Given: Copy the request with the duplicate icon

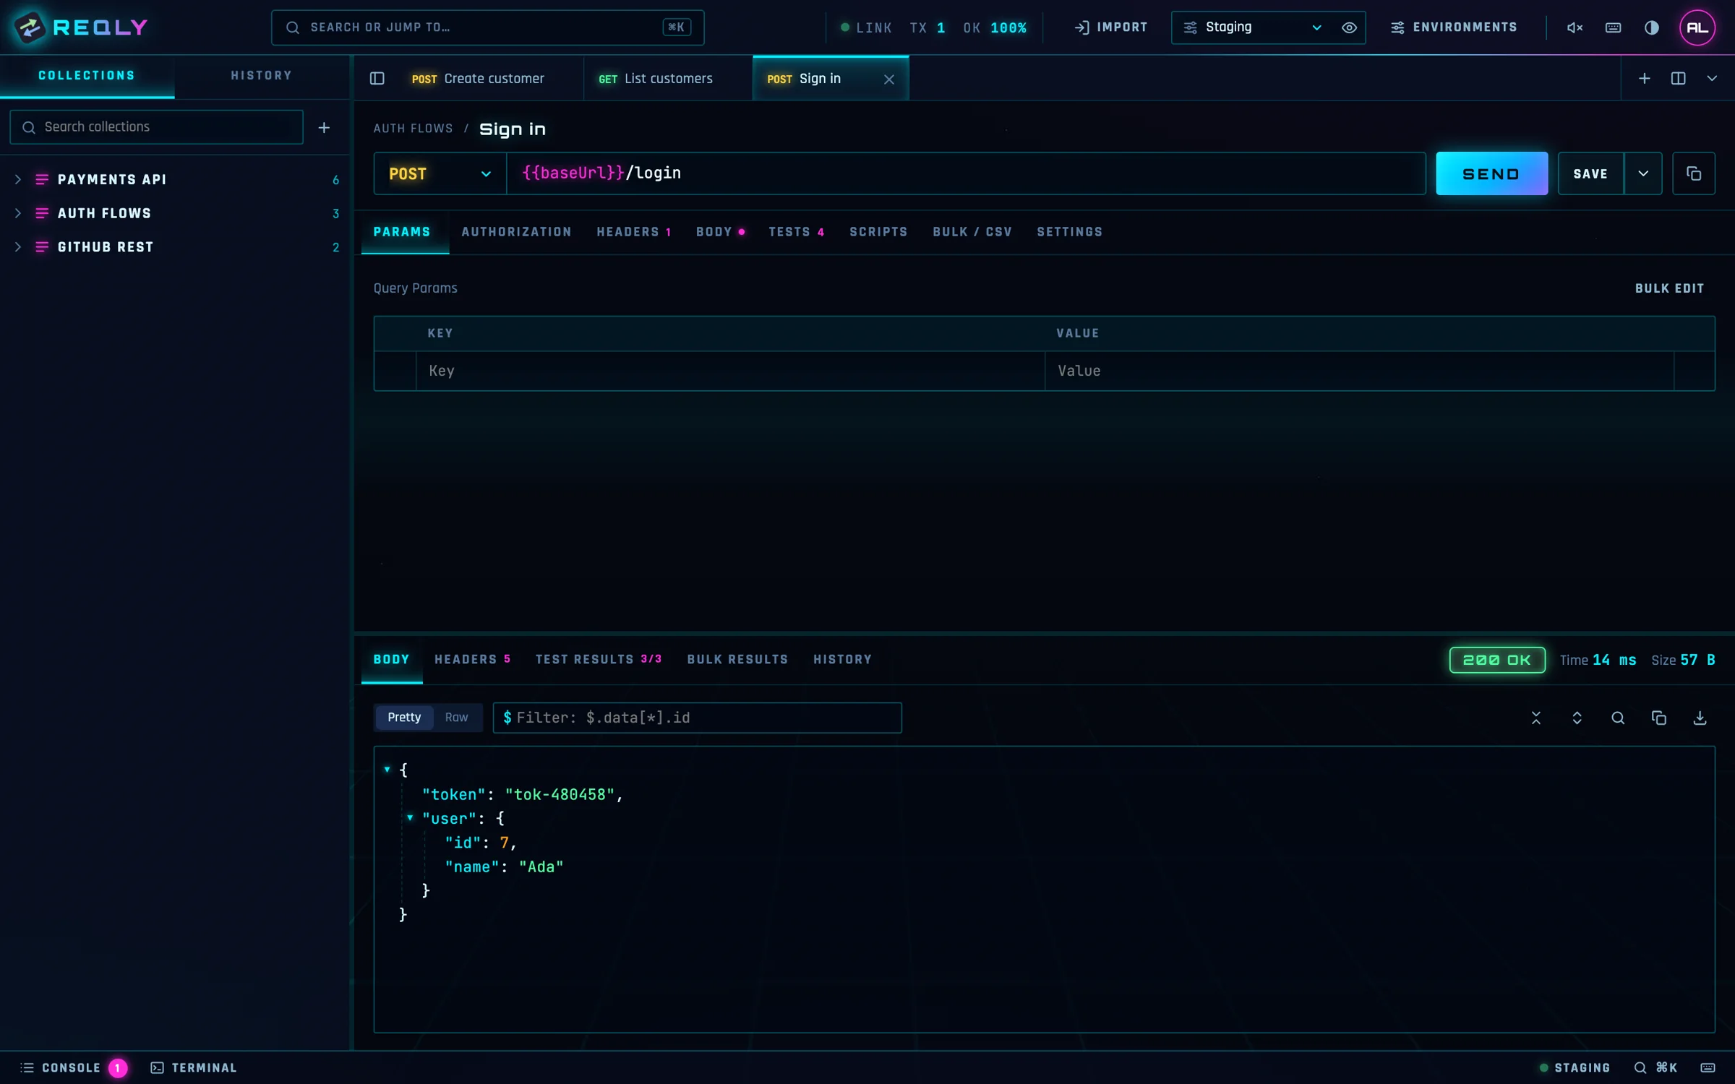Looking at the screenshot, I should pos(1693,173).
